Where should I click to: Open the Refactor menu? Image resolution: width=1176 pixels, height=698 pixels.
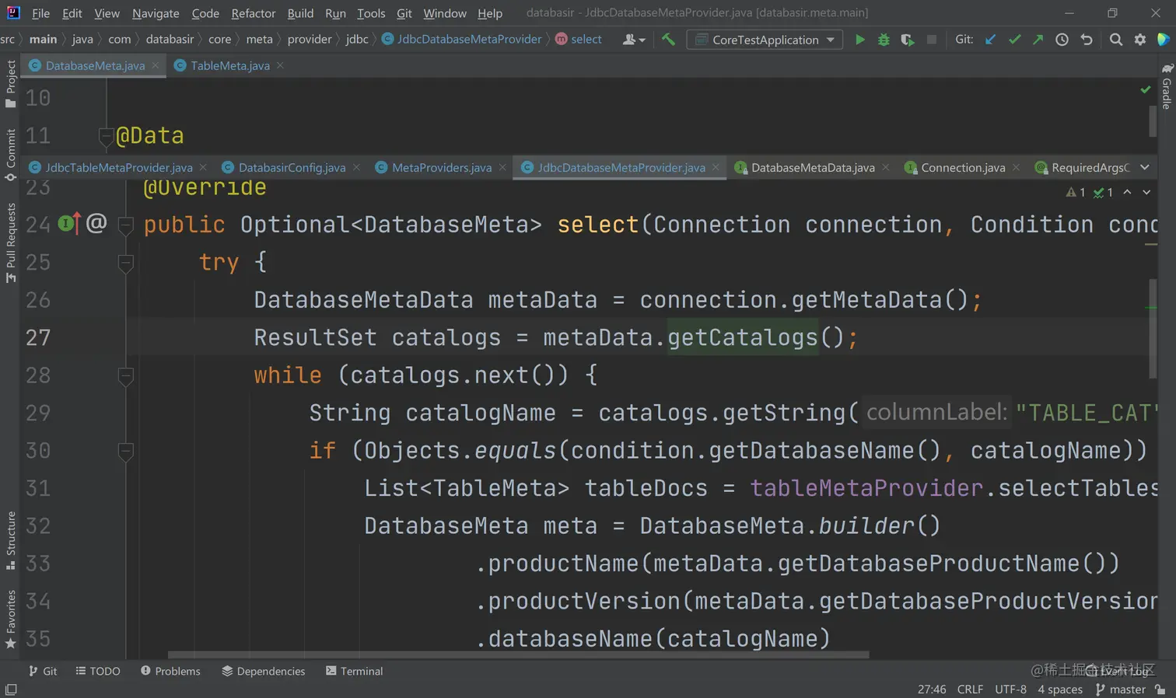(x=253, y=13)
